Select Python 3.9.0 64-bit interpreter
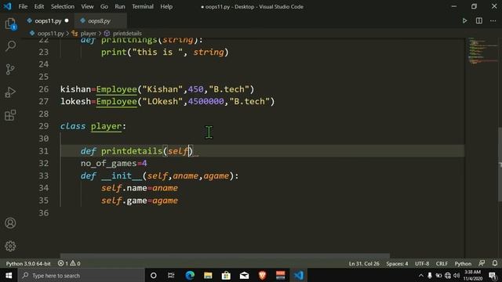The width and height of the screenshot is (502, 282). [x=28, y=263]
